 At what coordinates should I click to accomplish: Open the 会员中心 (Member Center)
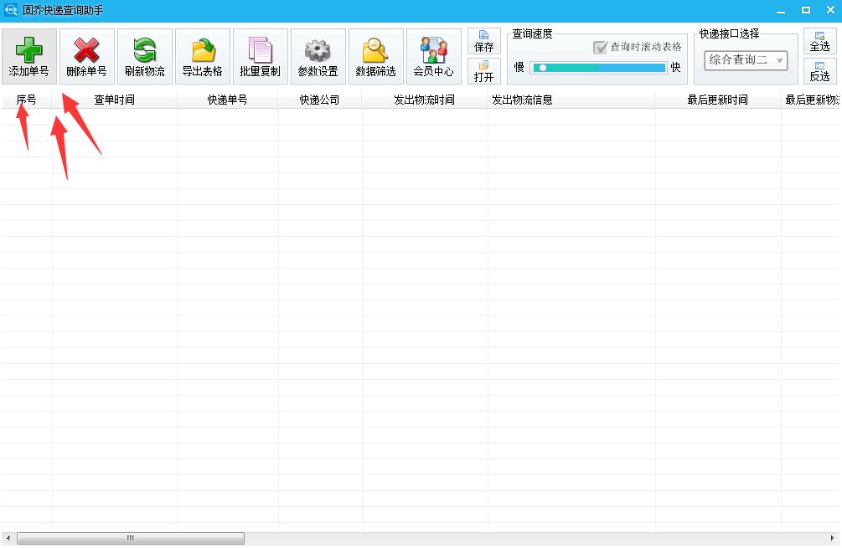(433, 55)
